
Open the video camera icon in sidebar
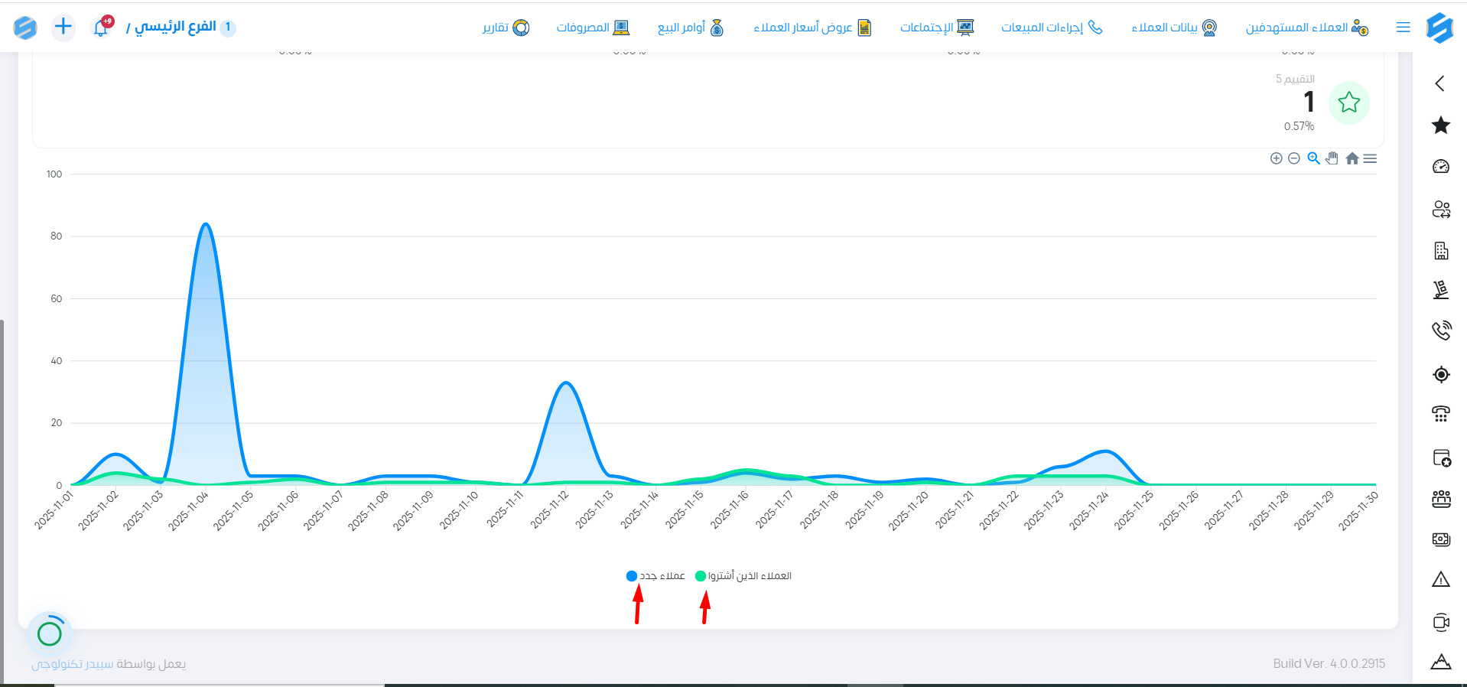tap(1441, 622)
